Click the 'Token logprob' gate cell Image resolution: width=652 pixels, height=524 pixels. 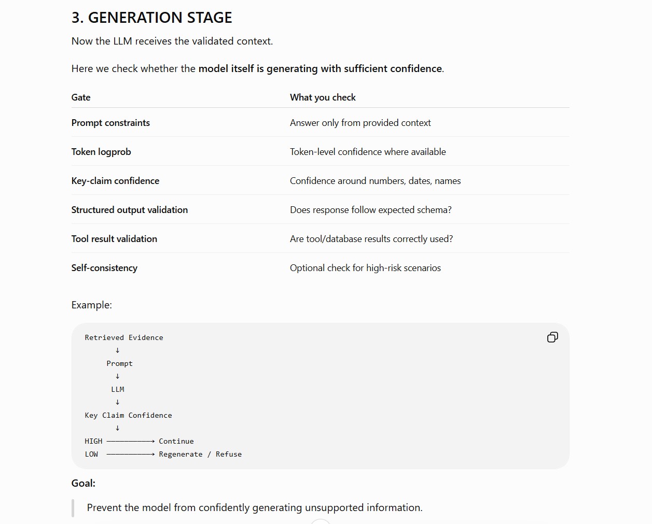point(101,152)
